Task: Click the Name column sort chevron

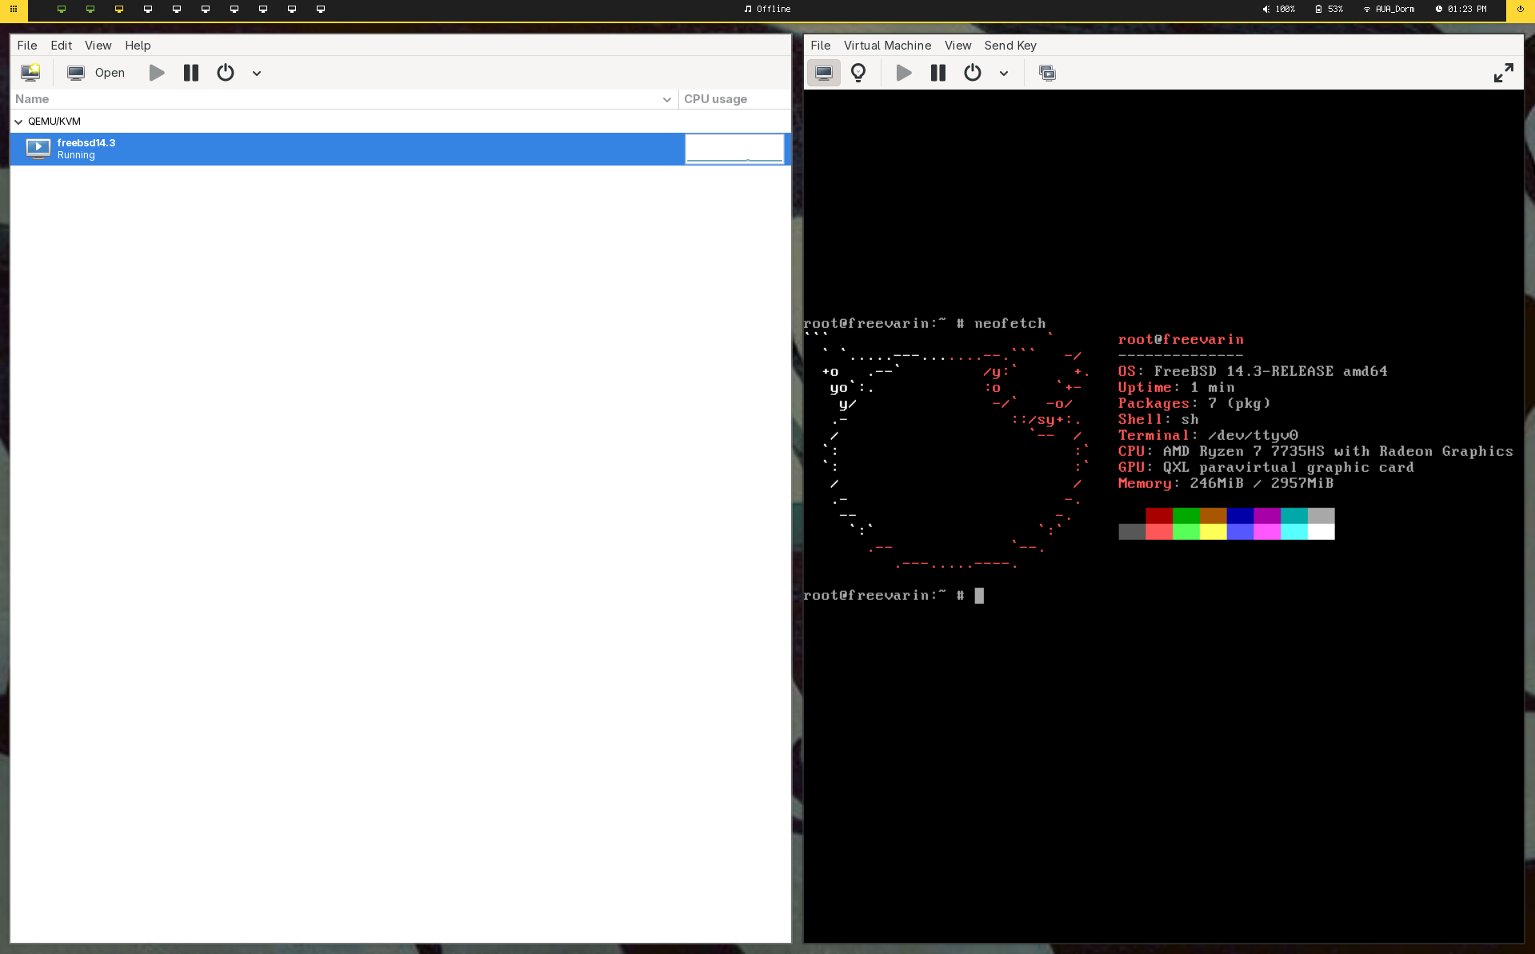Action: pyautogui.click(x=667, y=99)
